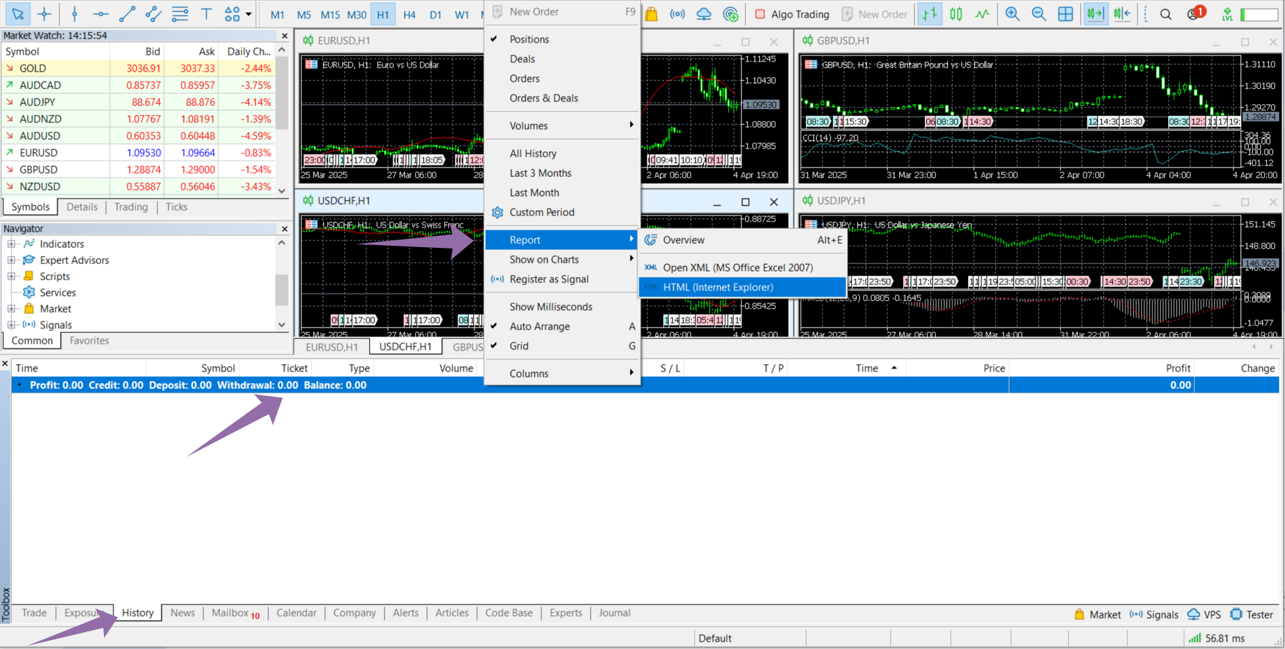This screenshot has width=1285, height=649.
Task: Switch to candlestick chart view
Action: (x=956, y=14)
